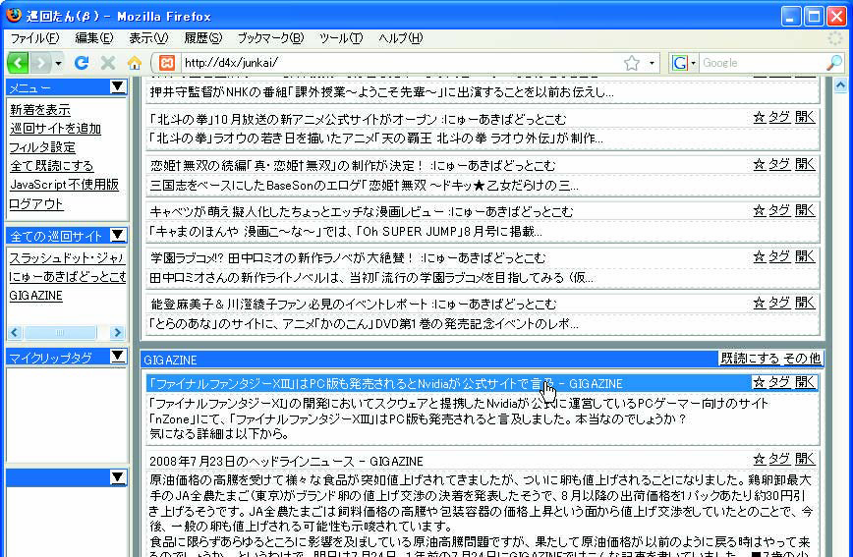This screenshot has height=557, width=853.
Task: Select にゅーあきばどっとこむ in site list
Action: click(x=67, y=277)
